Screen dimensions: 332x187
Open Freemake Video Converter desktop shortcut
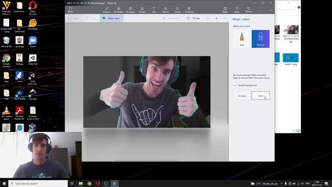click(6, 8)
